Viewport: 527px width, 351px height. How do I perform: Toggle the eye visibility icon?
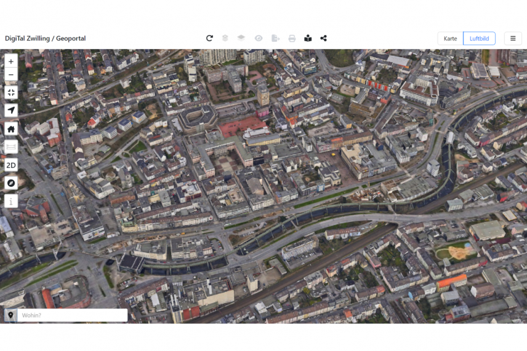tap(259, 38)
